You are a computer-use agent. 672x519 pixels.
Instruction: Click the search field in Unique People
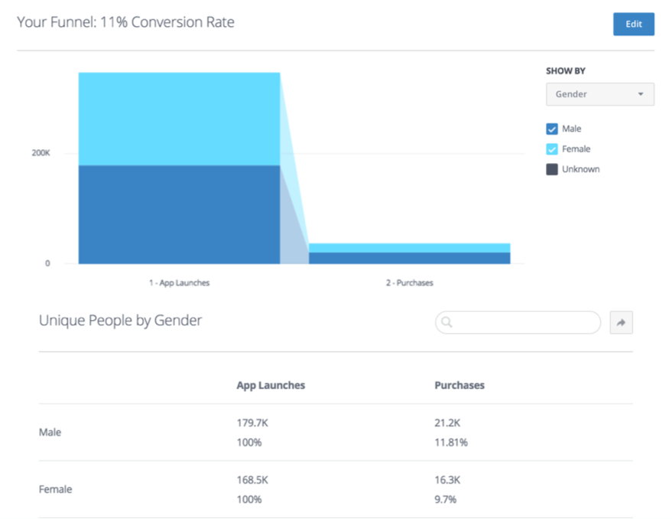pyautogui.click(x=518, y=322)
